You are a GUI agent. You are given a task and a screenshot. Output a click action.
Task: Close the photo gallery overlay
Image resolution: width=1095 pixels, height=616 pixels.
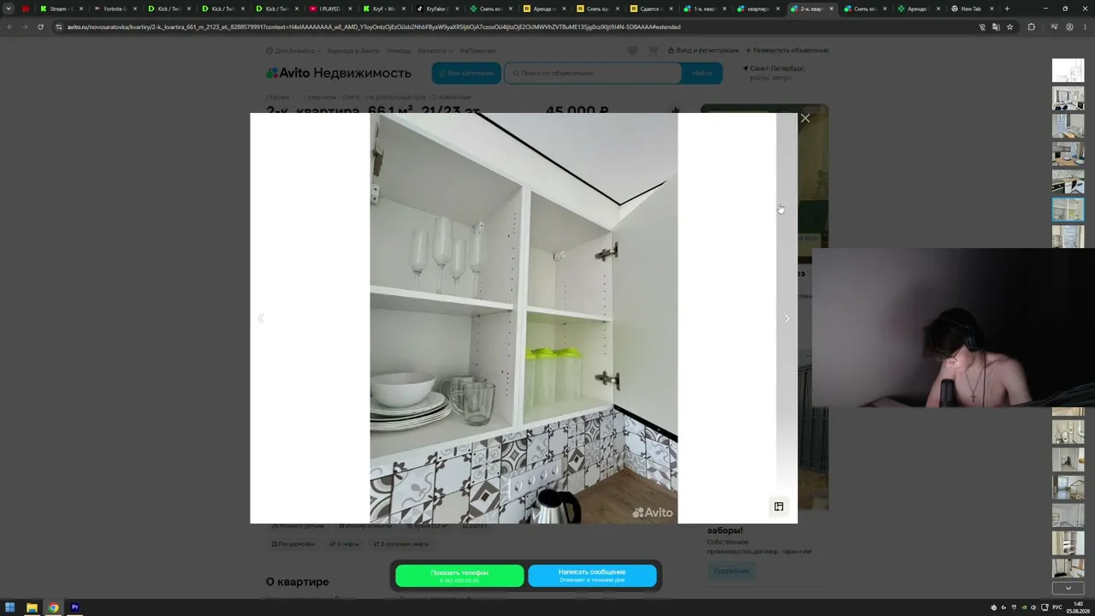pyautogui.click(x=805, y=119)
